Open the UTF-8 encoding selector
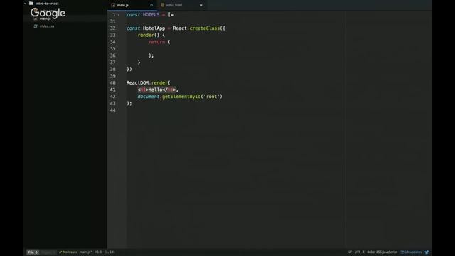The image size is (455, 256). (x=359, y=252)
